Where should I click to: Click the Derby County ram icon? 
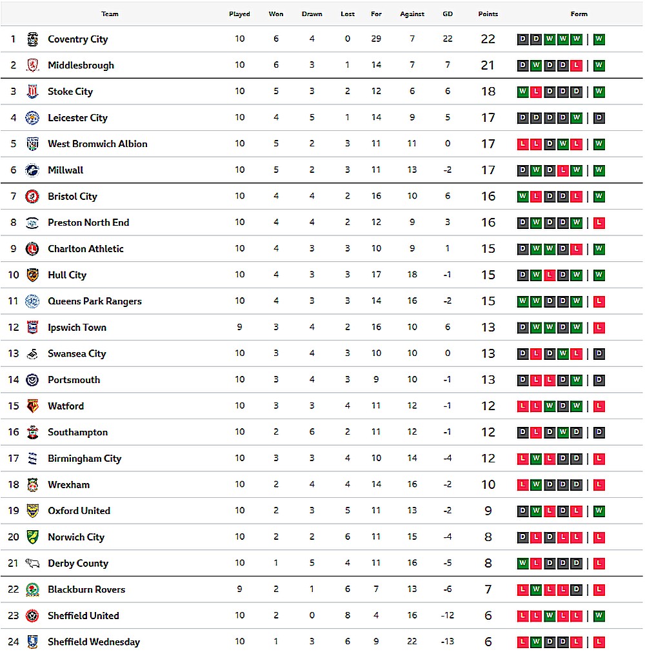[32, 563]
